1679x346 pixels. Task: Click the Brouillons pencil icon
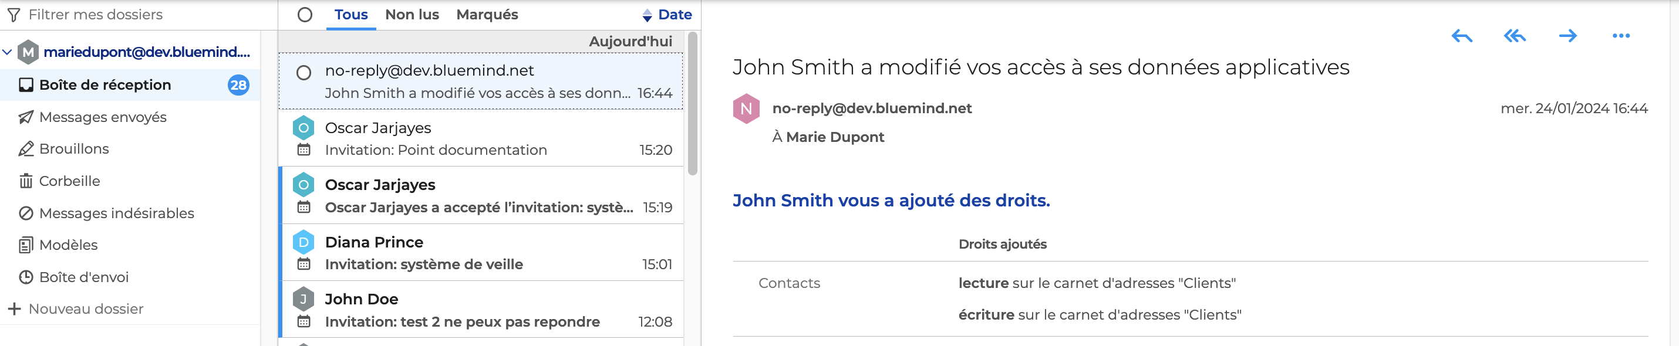coord(26,149)
